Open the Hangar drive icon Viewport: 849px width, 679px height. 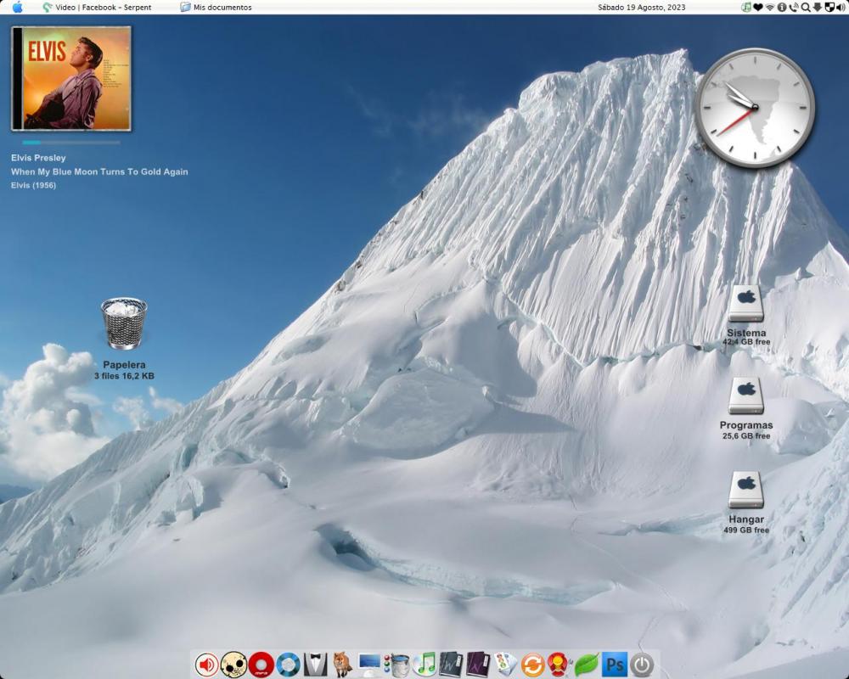coord(746,491)
